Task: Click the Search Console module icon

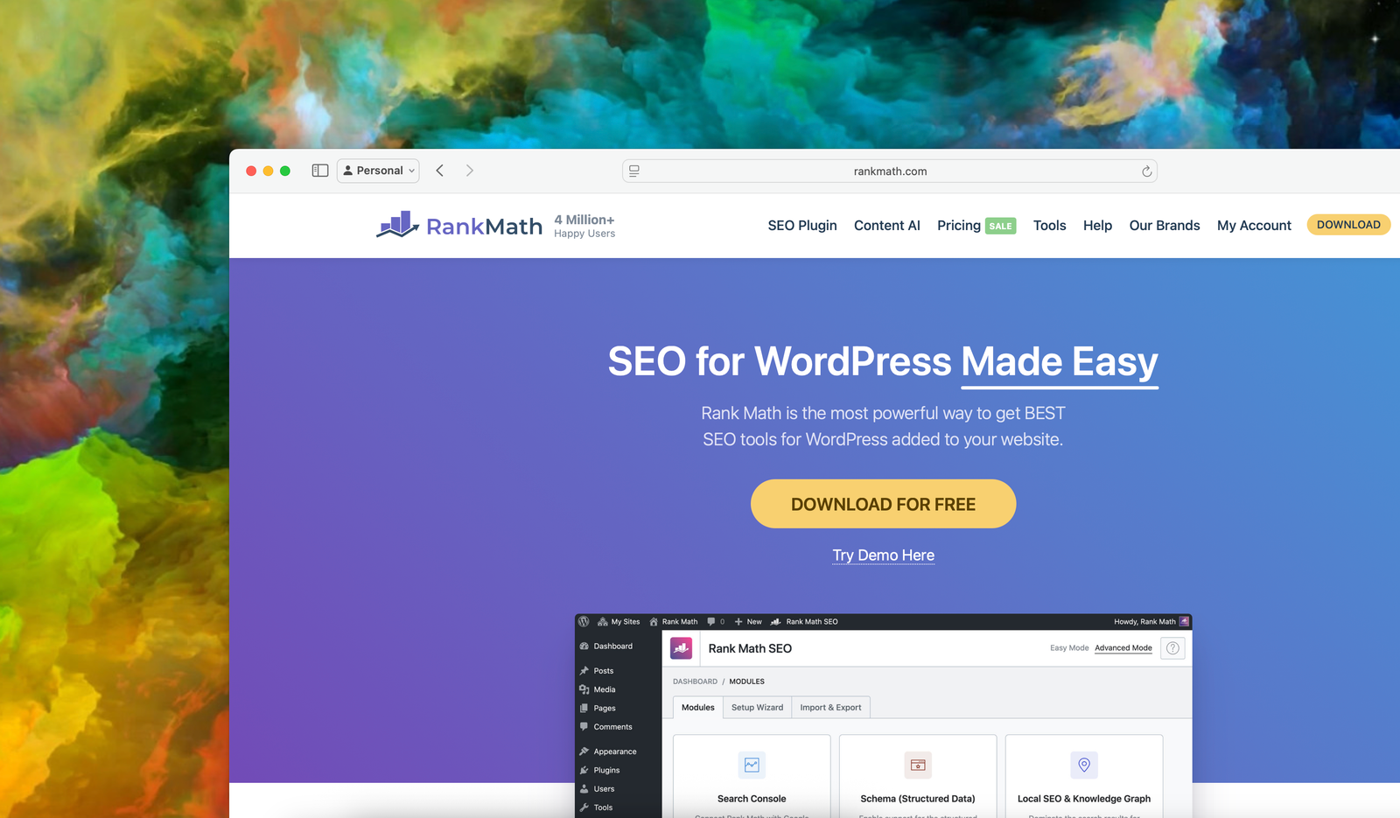Action: tap(752, 765)
